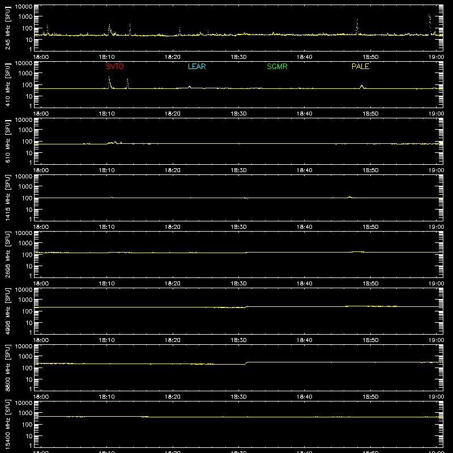Click the 18:40 label under the 1415 MHz plot
The height and width of the screenshot is (453, 453).
[305, 227]
